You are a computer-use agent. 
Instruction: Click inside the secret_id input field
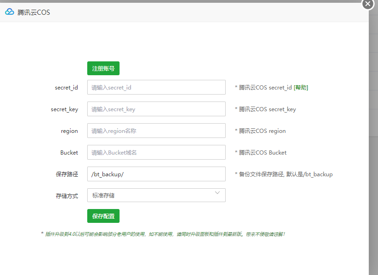point(156,87)
